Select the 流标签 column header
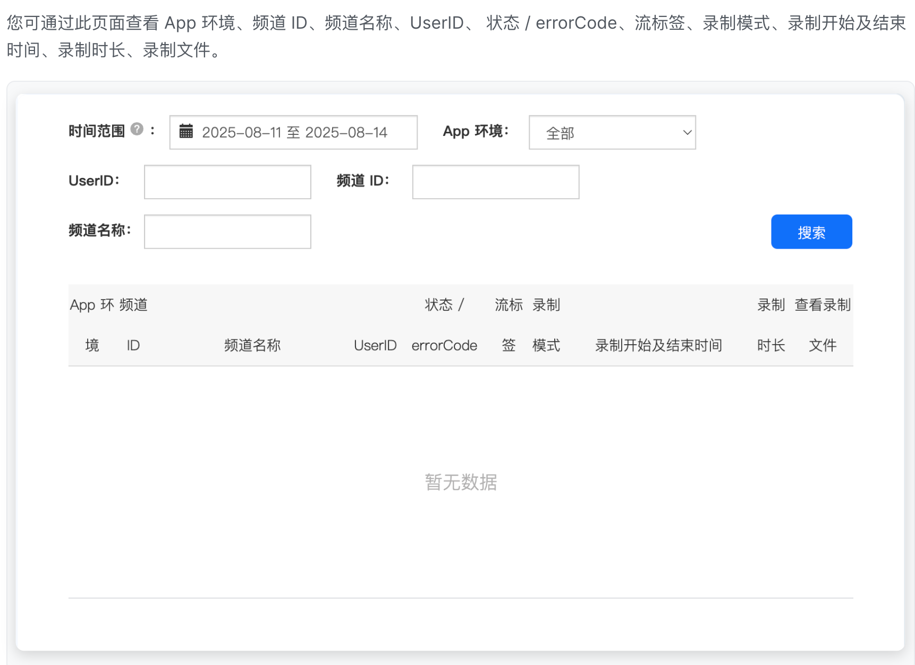915x665 pixels. click(509, 325)
